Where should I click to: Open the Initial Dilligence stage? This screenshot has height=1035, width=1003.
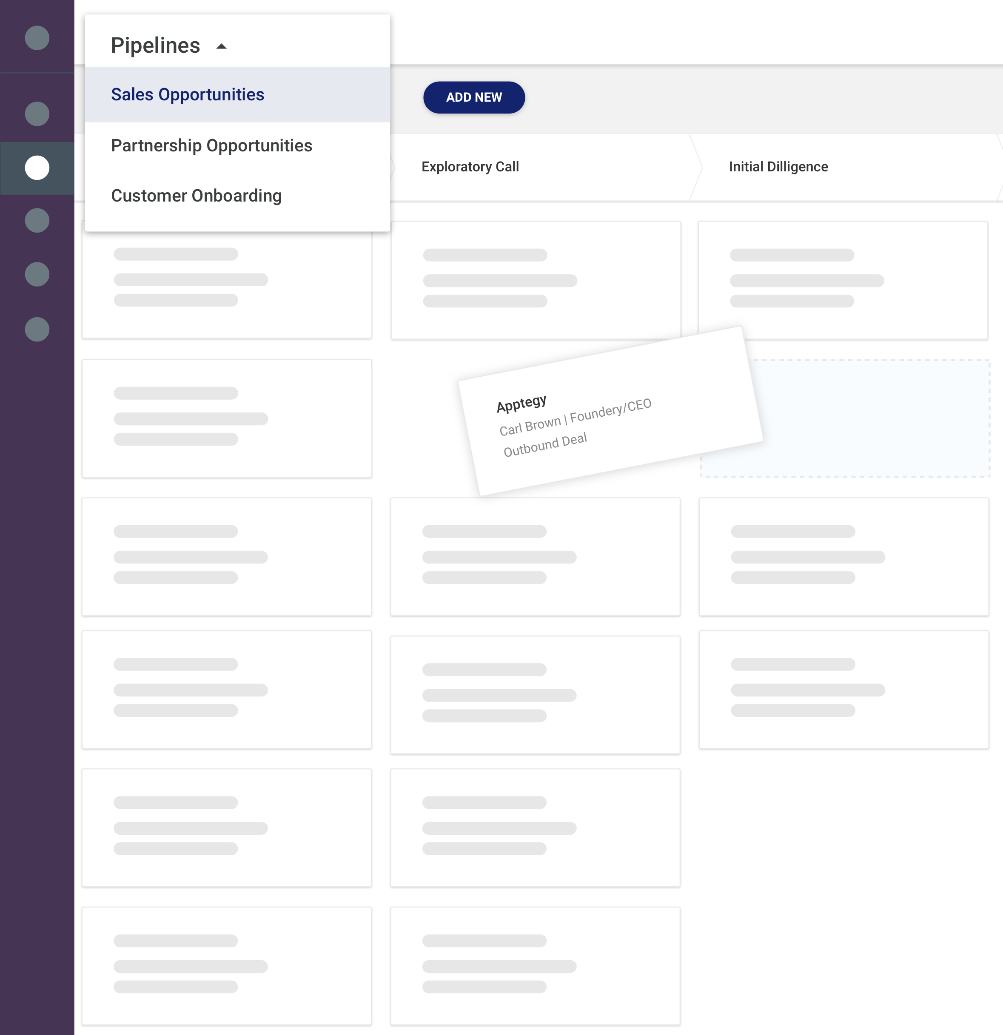point(778,167)
